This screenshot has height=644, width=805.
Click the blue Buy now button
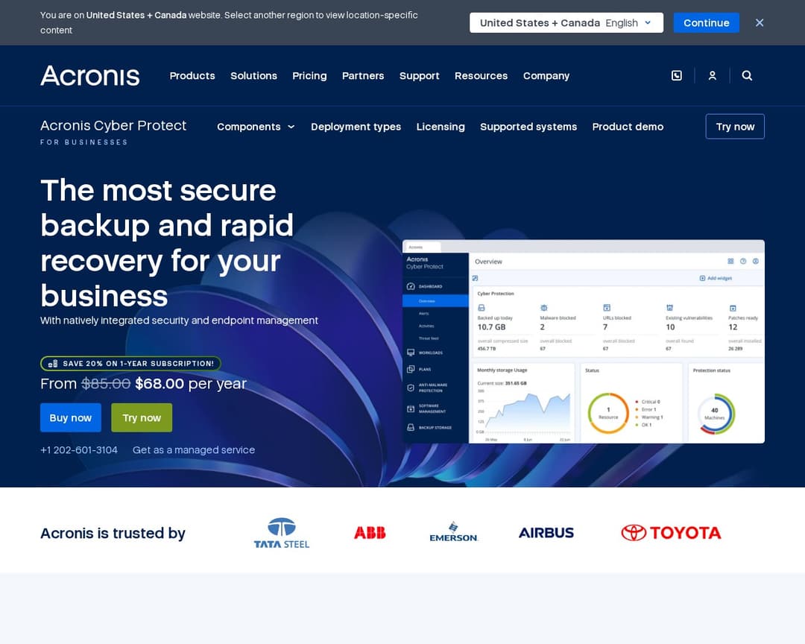click(x=71, y=417)
